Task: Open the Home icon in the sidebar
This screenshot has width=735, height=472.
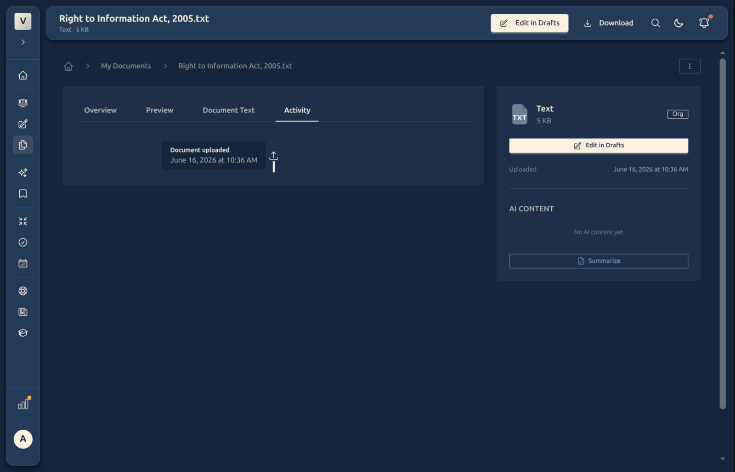Action: click(23, 75)
